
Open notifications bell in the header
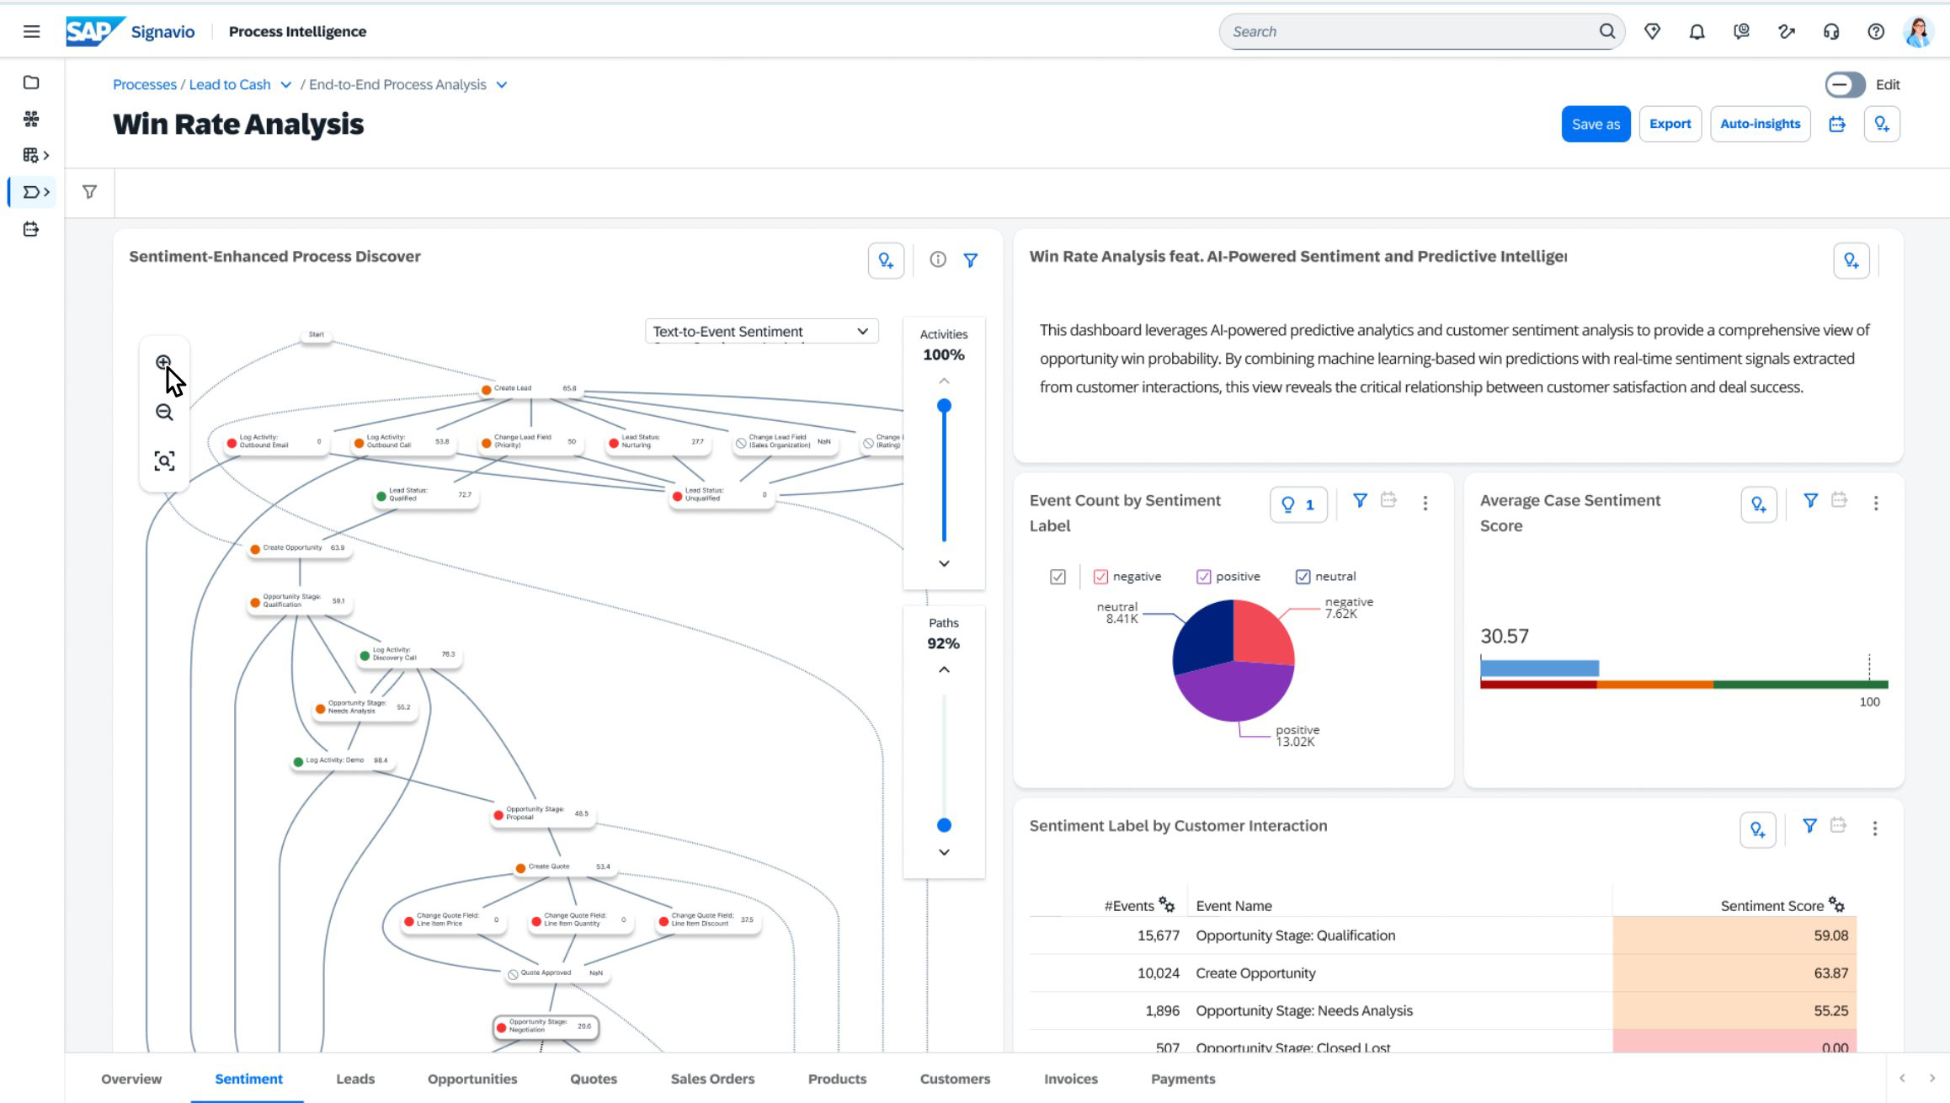1697,31
